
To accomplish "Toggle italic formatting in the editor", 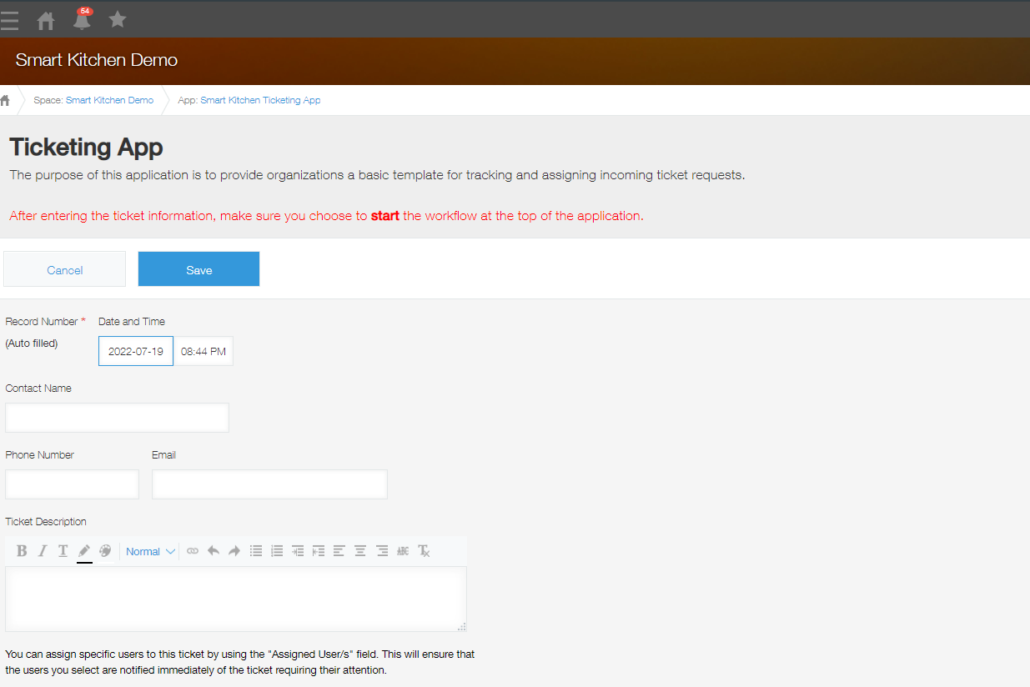I will (42, 551).
